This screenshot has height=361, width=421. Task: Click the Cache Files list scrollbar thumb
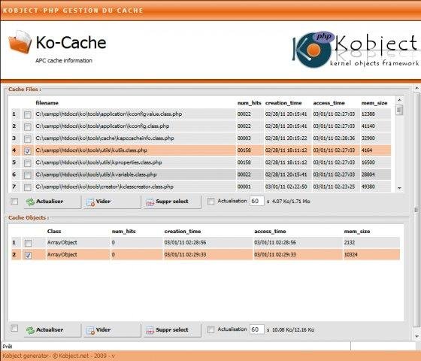point(399,110)
